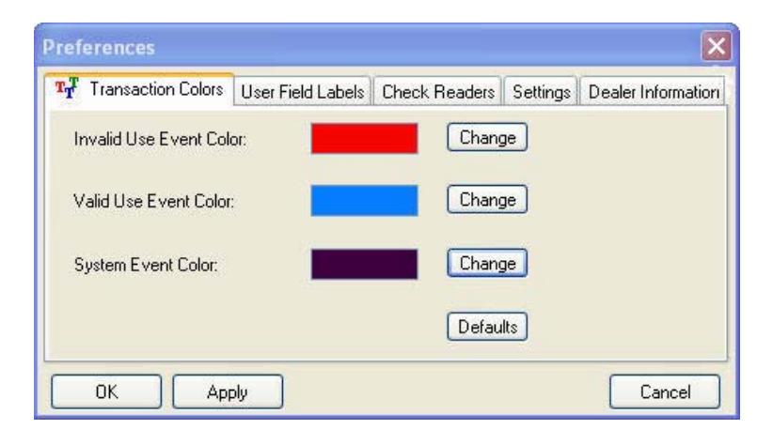Screen dimensions: 773x445
Task: Click the TT icon on Transaction Colors tab
Action: [x=67, y=88]
